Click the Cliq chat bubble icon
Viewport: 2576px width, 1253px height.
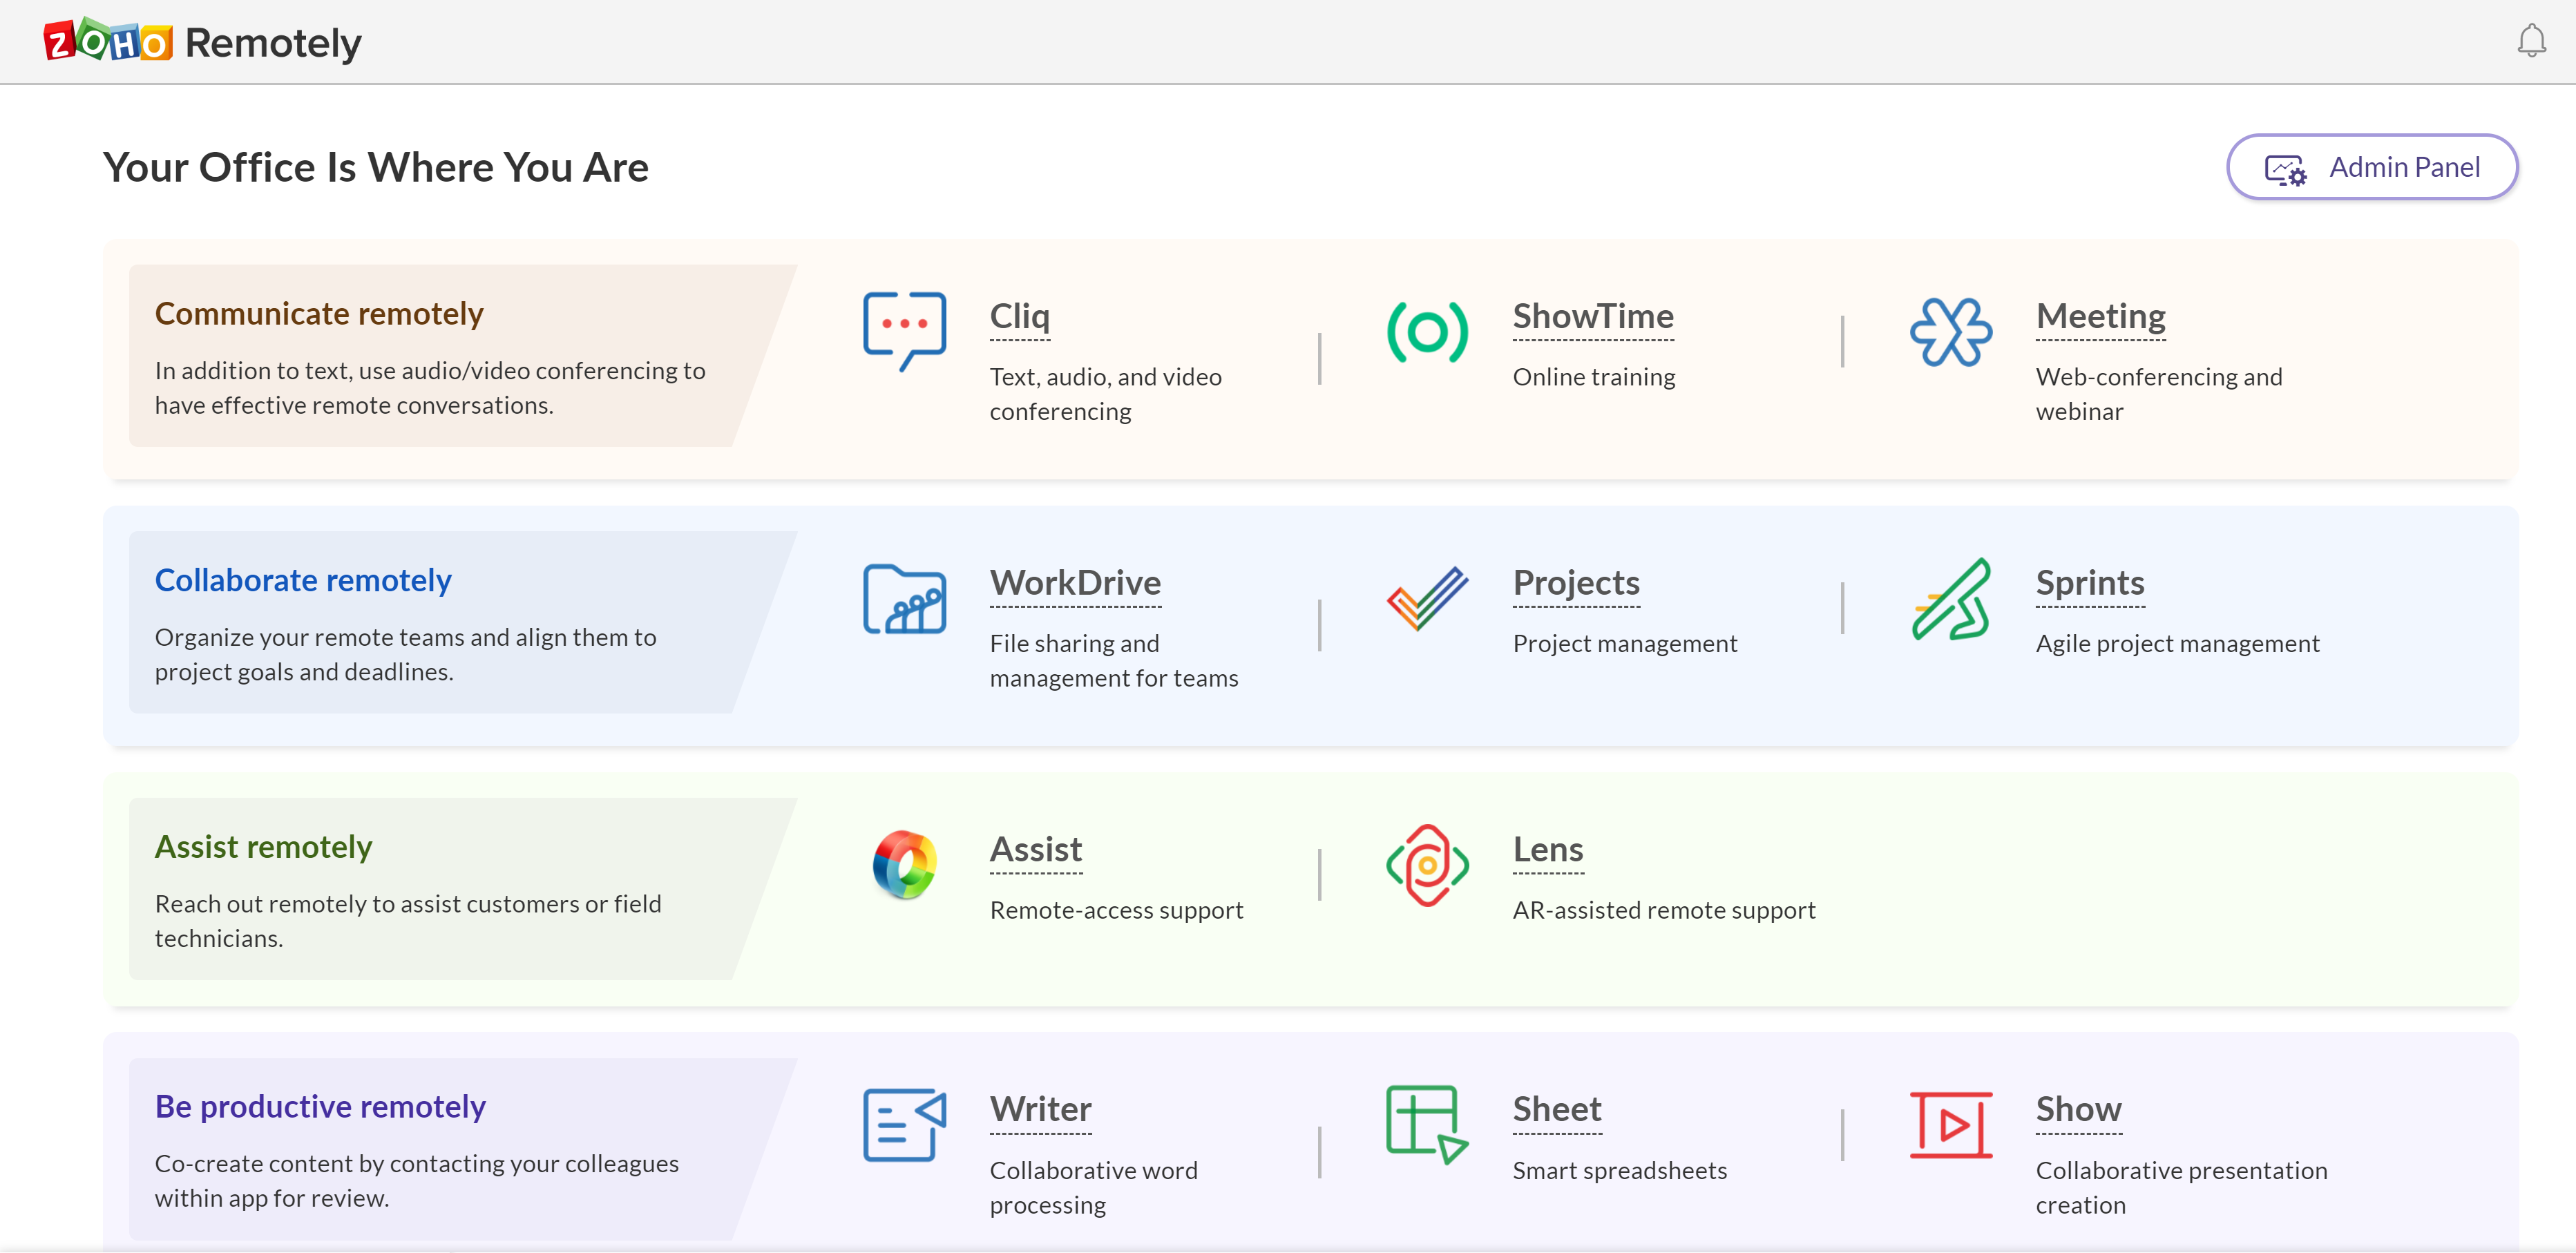coord(904,331)
